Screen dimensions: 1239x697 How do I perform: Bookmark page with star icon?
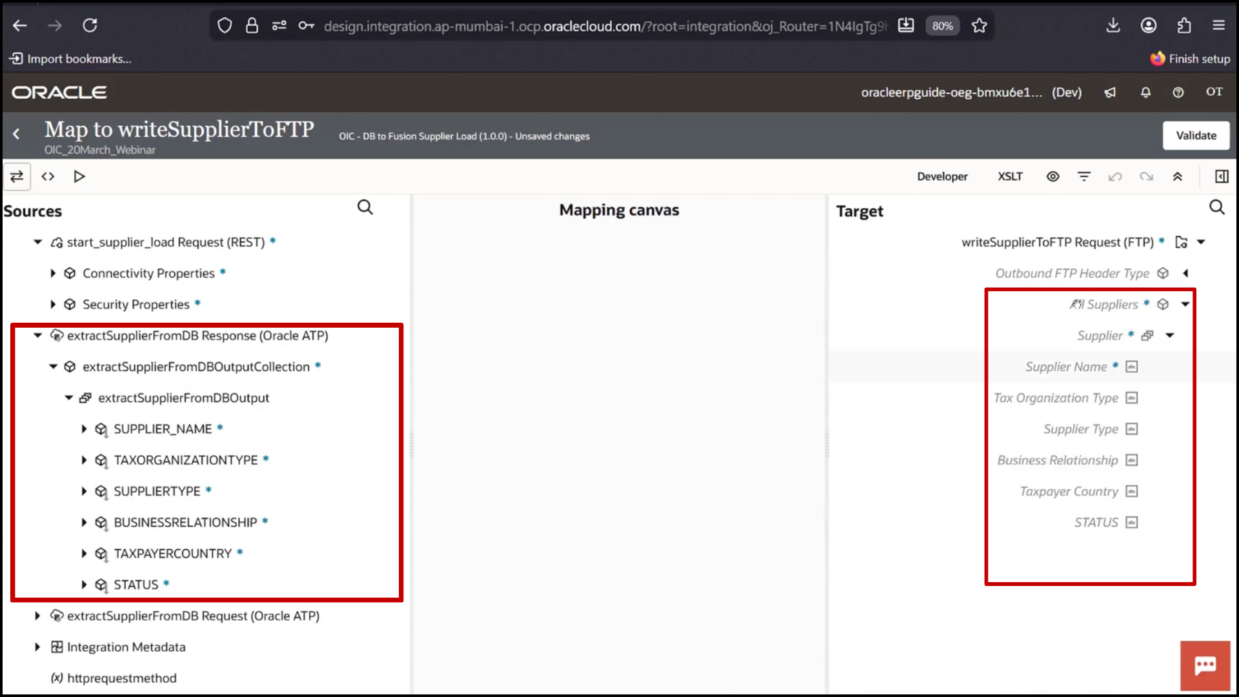(x=979, y=26)
